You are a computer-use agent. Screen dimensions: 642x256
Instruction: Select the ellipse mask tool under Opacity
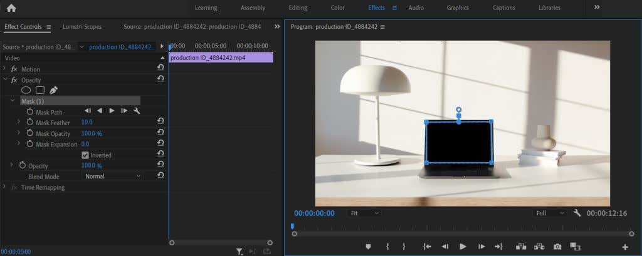click(26, 90)
